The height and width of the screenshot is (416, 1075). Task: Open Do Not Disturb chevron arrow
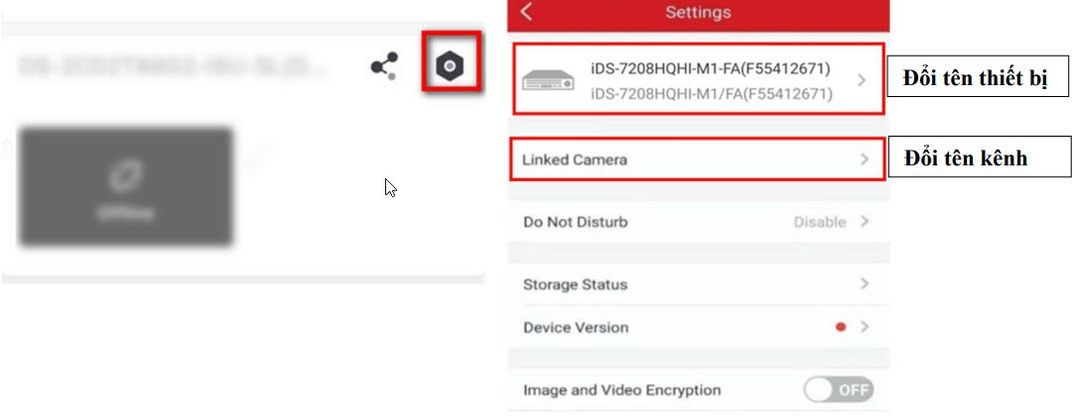(865, 222)
